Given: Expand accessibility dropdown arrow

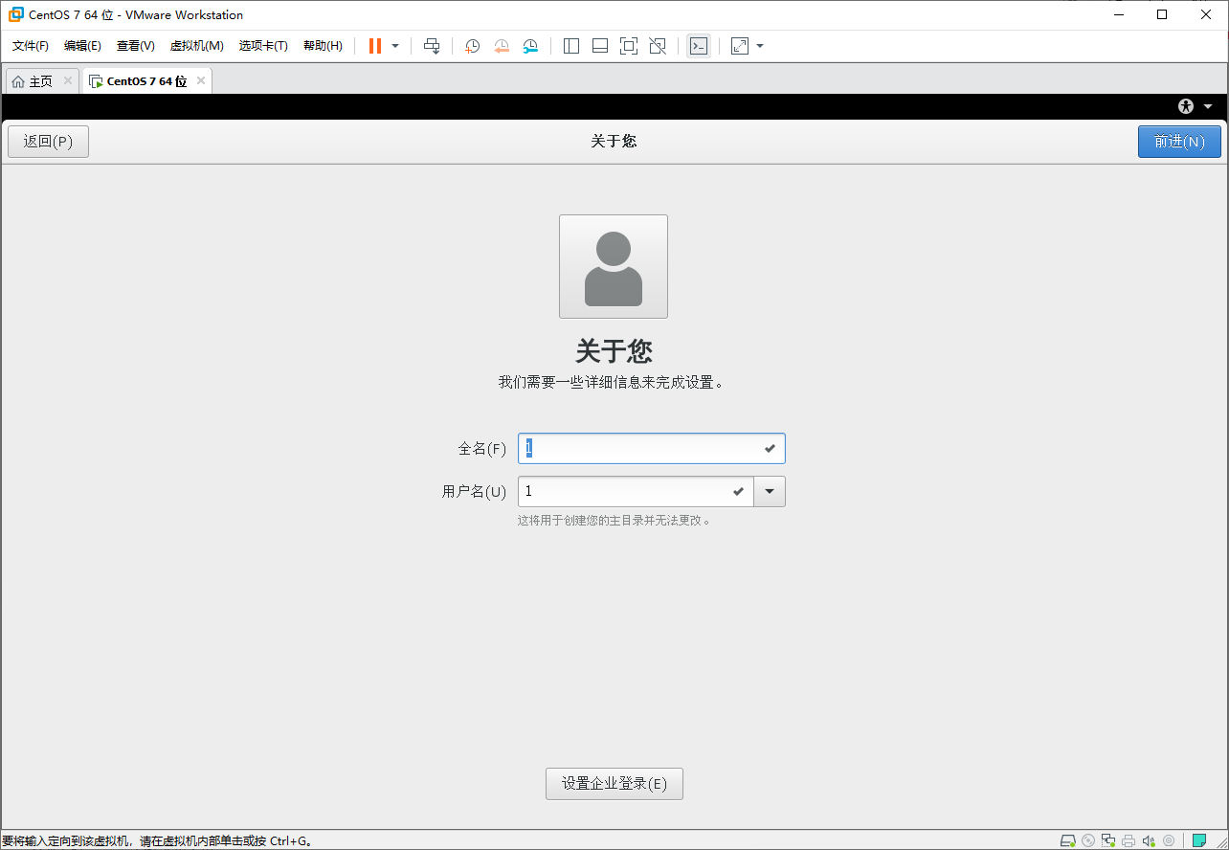Looking at the screenshot, I should point(1208,106).
